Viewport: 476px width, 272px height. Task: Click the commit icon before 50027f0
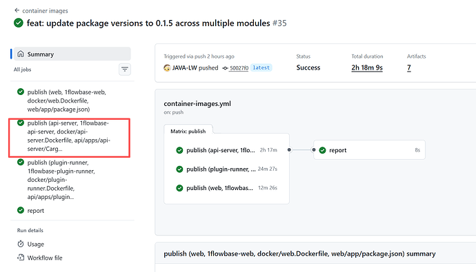226,68
